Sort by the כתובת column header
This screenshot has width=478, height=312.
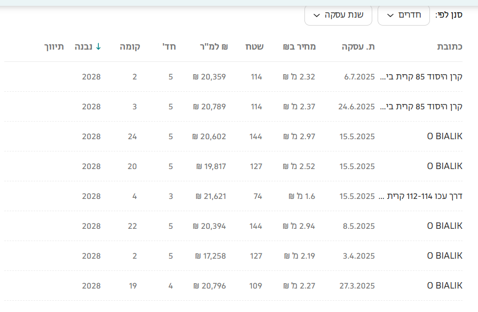point(450,46)
